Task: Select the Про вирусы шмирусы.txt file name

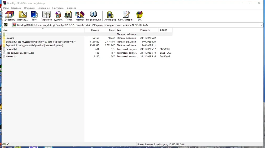Action: [x=20, y=53]
